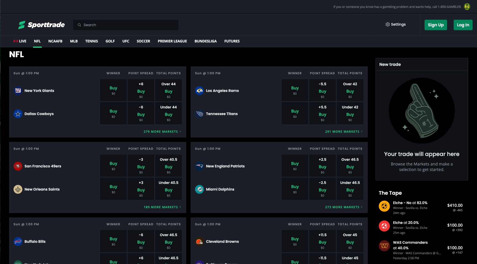The width and height of the screenshot is (477, 264).
Task: Click the San Francisco 49ers logo
Action: pos(18,166)
